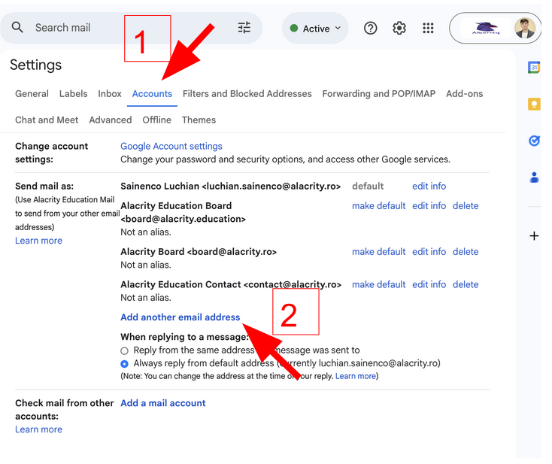Open the Offline tab
Image resolution: width=552 pixels, height=464 pixels.
[156, 120]
